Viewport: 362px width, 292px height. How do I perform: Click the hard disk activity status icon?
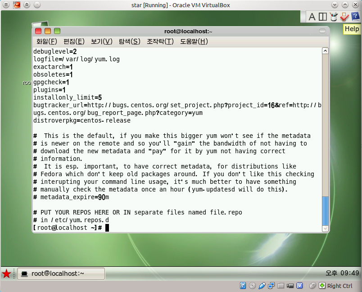[243, 286]
